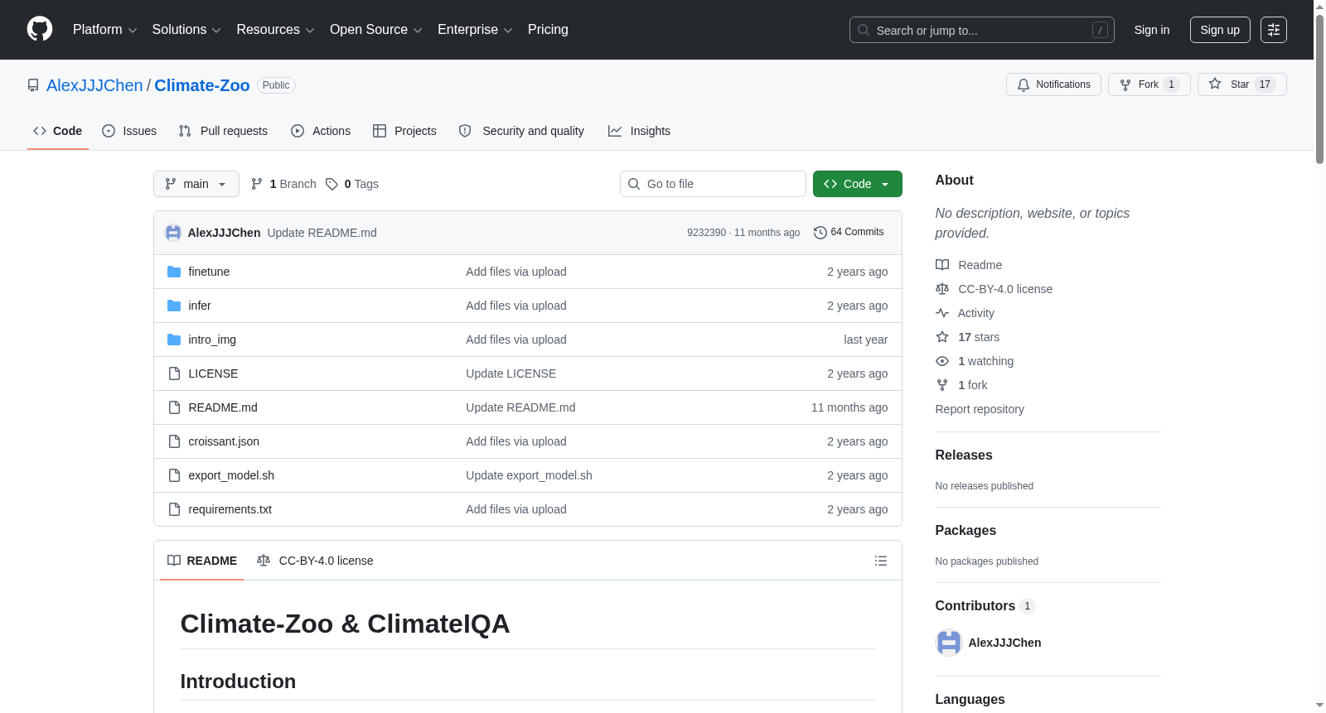Click AlexJJJChen avatar in commit bar
This screenshot has width=1326, height=713.
coord(173,233)
